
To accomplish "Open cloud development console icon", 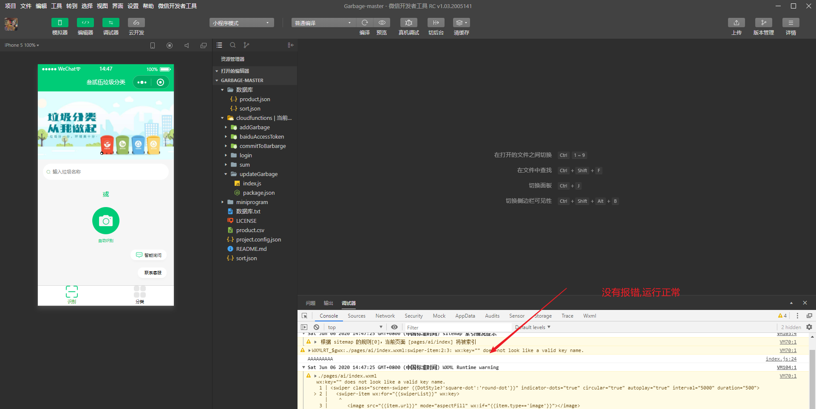I will (136, 23).
